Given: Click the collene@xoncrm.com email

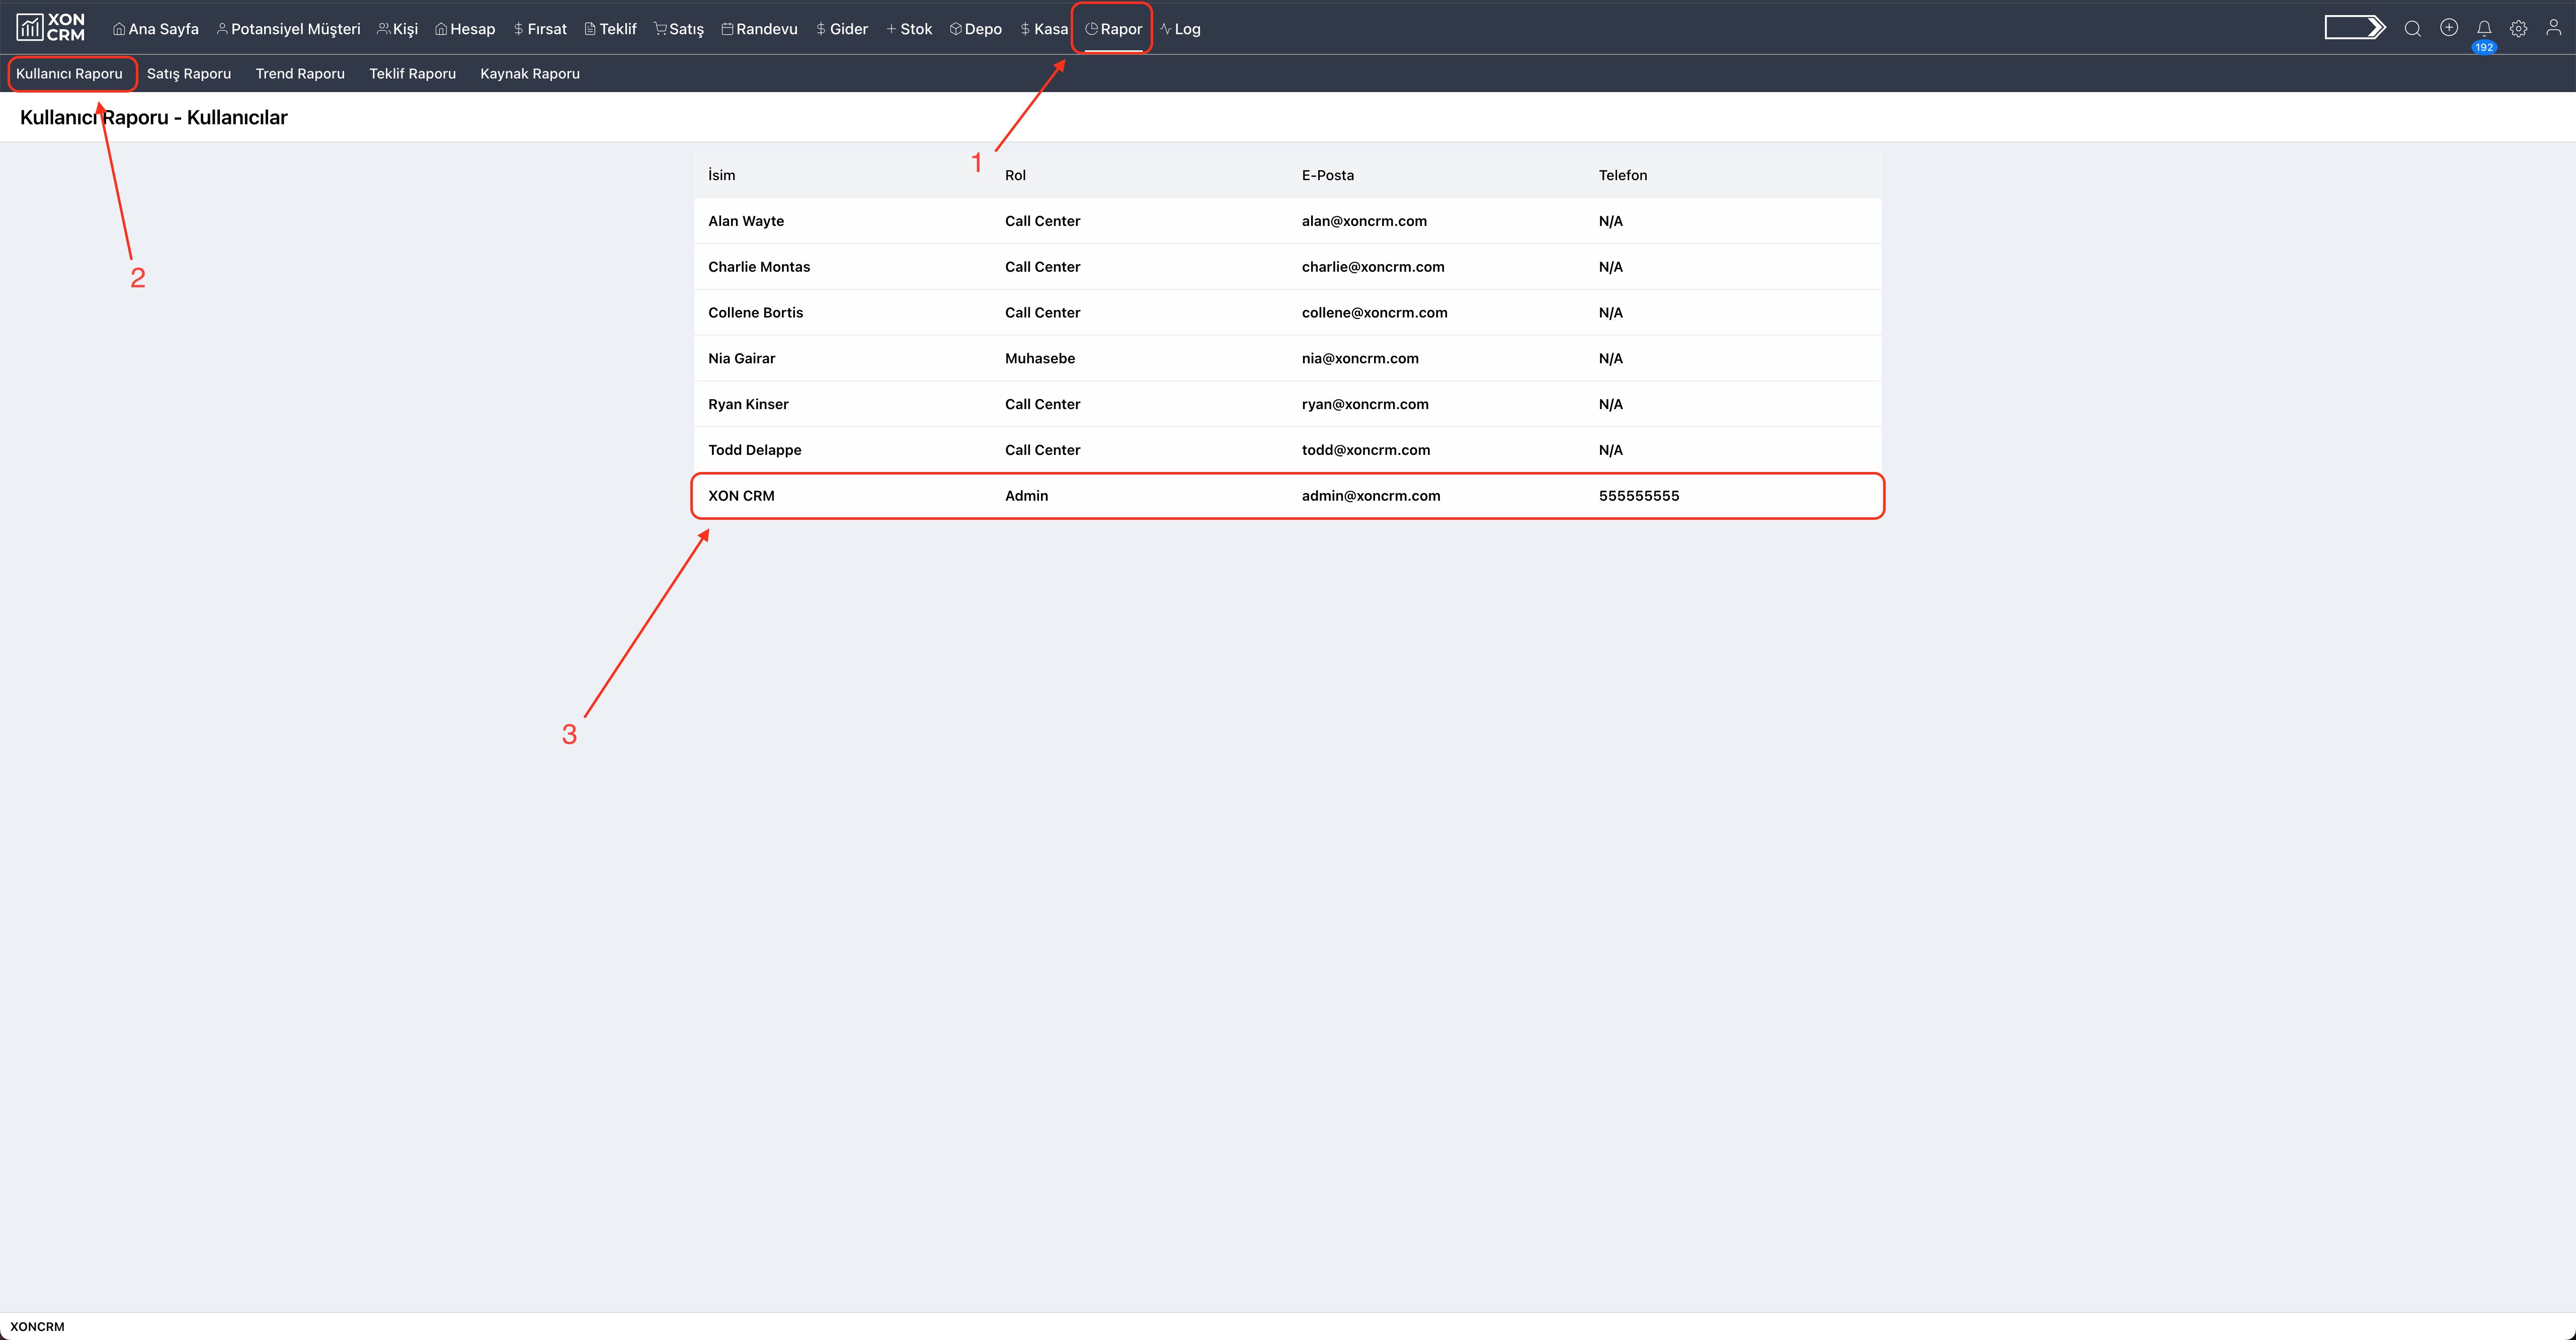Looking at the screenshot, I should click(1374, 313).
